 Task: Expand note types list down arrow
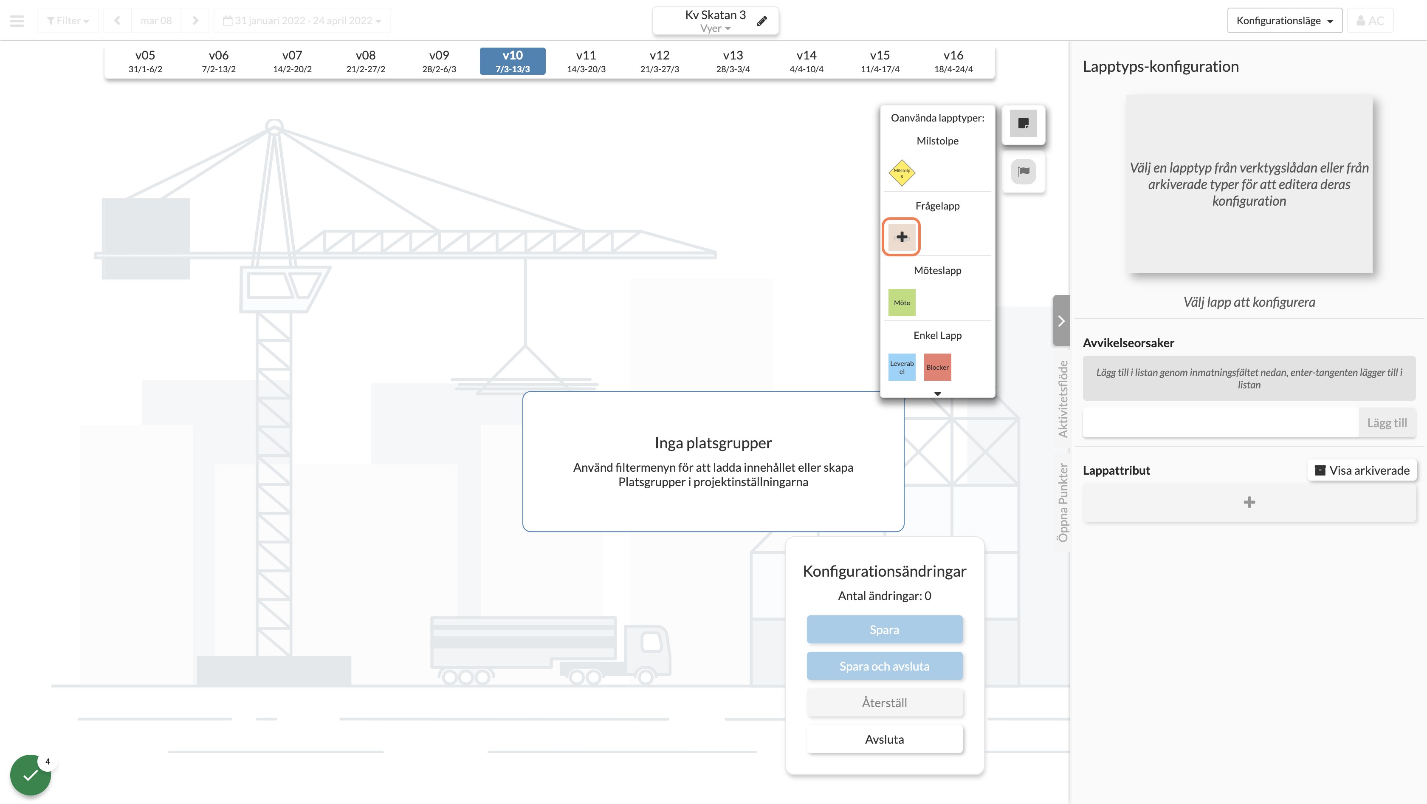[x=937, y=394]
